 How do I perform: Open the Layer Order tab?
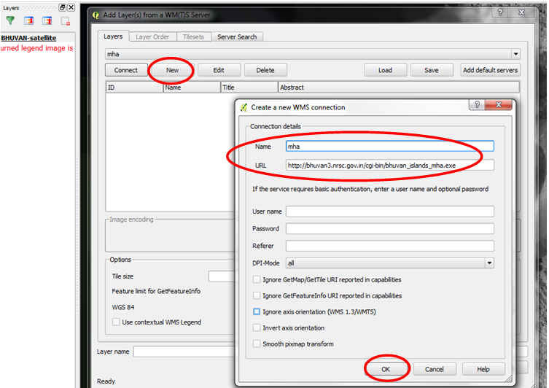pyautogui.click(x=152, y=36)
